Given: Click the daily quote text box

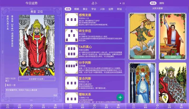Looking at the screenshot, I should (x=31, y=93).
